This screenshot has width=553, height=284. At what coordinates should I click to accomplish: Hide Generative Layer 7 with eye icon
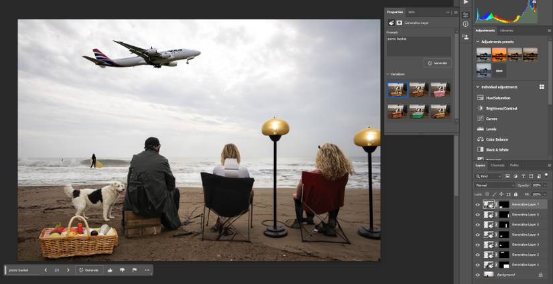(478, 204)
